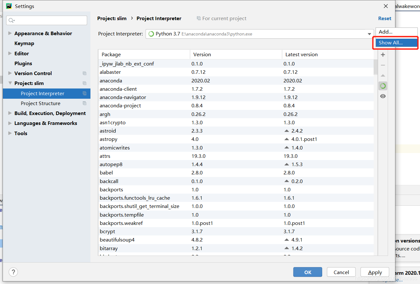This screenshot has height=284, width=420.
Task: Select the anaconda-project package row
Action: pos(236,106)
